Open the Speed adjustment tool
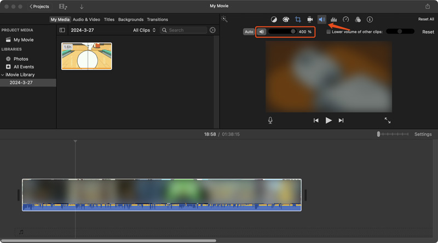The width and height of the screenshot is (438, 243). click(x=345, y=20)
